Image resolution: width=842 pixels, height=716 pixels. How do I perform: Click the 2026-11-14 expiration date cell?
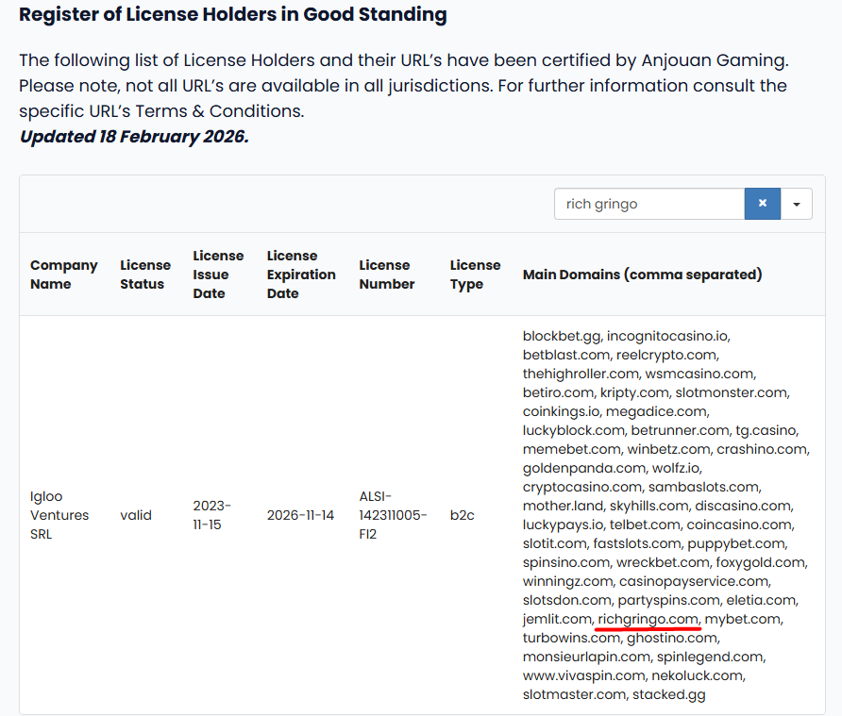coord(300,515)
